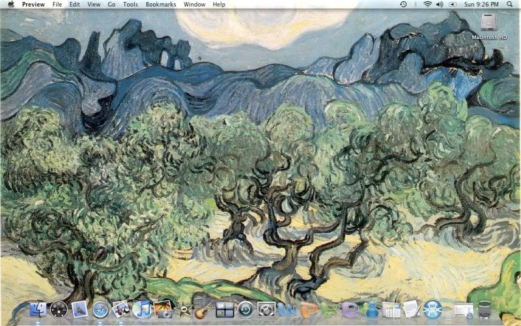Open Trash in the dock
The image size is (521, 326).
[x=485, y=309]
